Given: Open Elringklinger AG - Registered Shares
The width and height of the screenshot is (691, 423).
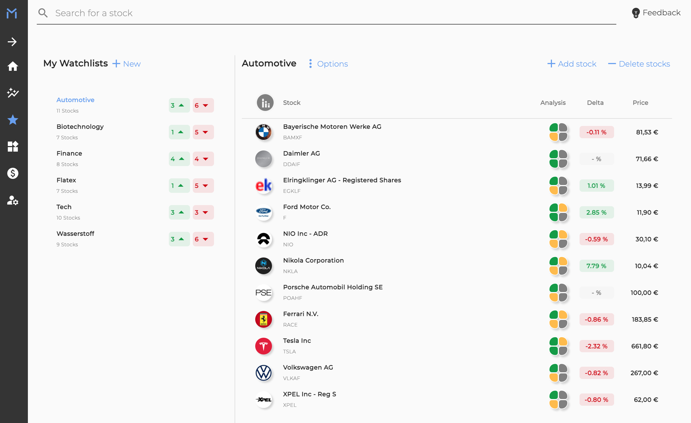Looking at the screenshot, I should 457,185.
